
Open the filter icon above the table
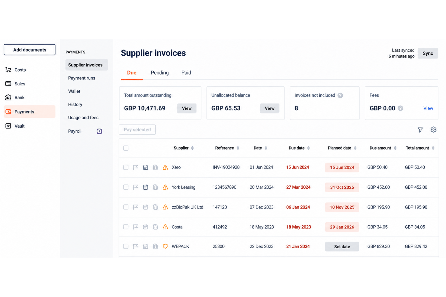[420, 130]
